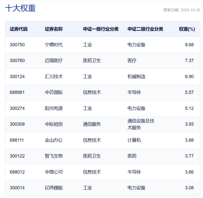203x198 pixels.
Task: Select the 证券名称 column header
Action: (x=54, y=29)
